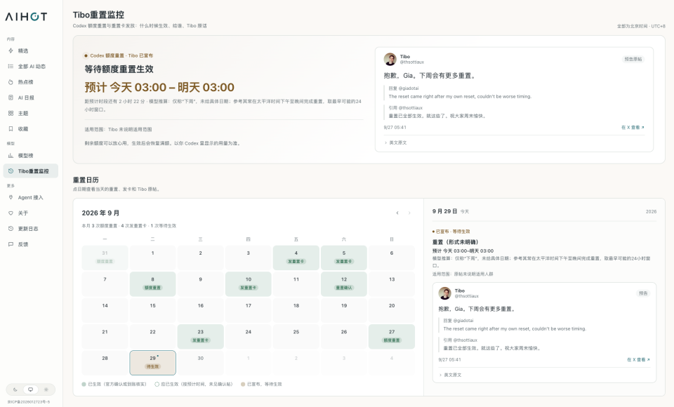Expand 英文原文 in the 9月29日 detail panel
Image resolution: width=674 pixels, height=407 pixels.
coord(450,375)
